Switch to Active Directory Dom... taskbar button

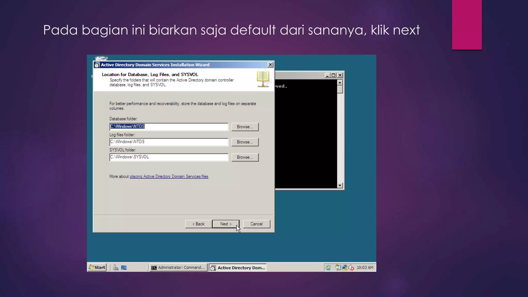pyautogui.click(x=238, y=268)
